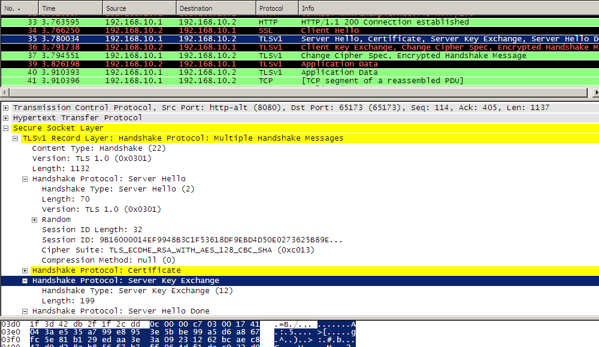Select the Cipher Suite TLS_ECDHE_RSA field
The height and width of the screenshot is (347, 599).
(178, 250)
